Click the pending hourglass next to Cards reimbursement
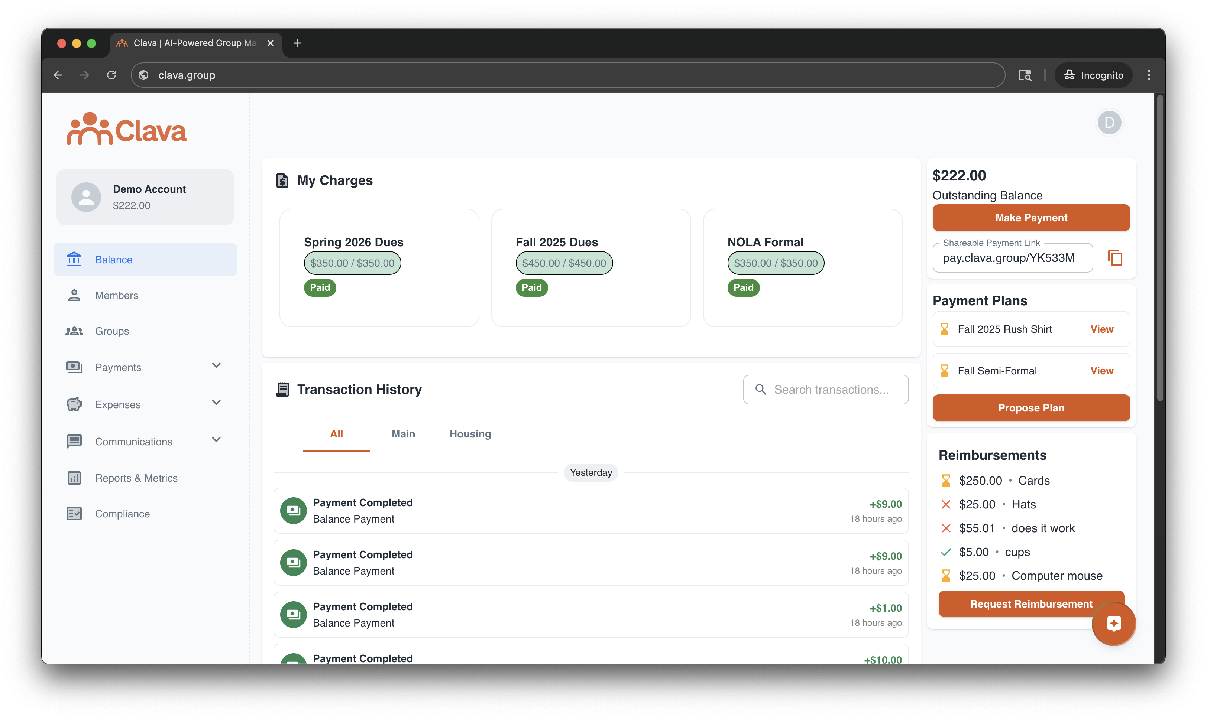 click(x=946, y=480)
